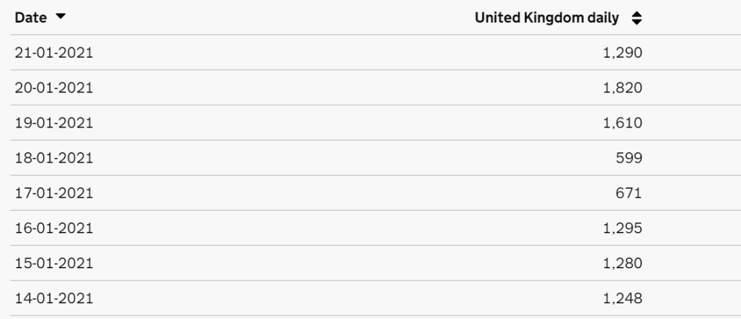Click the daily value 1,820
The width and height of the screenshot is (741, 319).
pos(624,88)
